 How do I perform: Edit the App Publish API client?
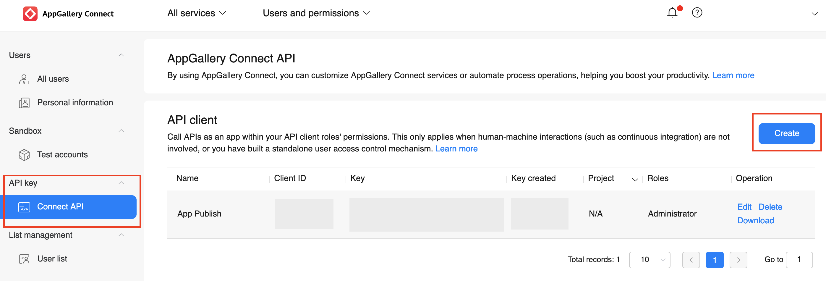coord(744,207)
